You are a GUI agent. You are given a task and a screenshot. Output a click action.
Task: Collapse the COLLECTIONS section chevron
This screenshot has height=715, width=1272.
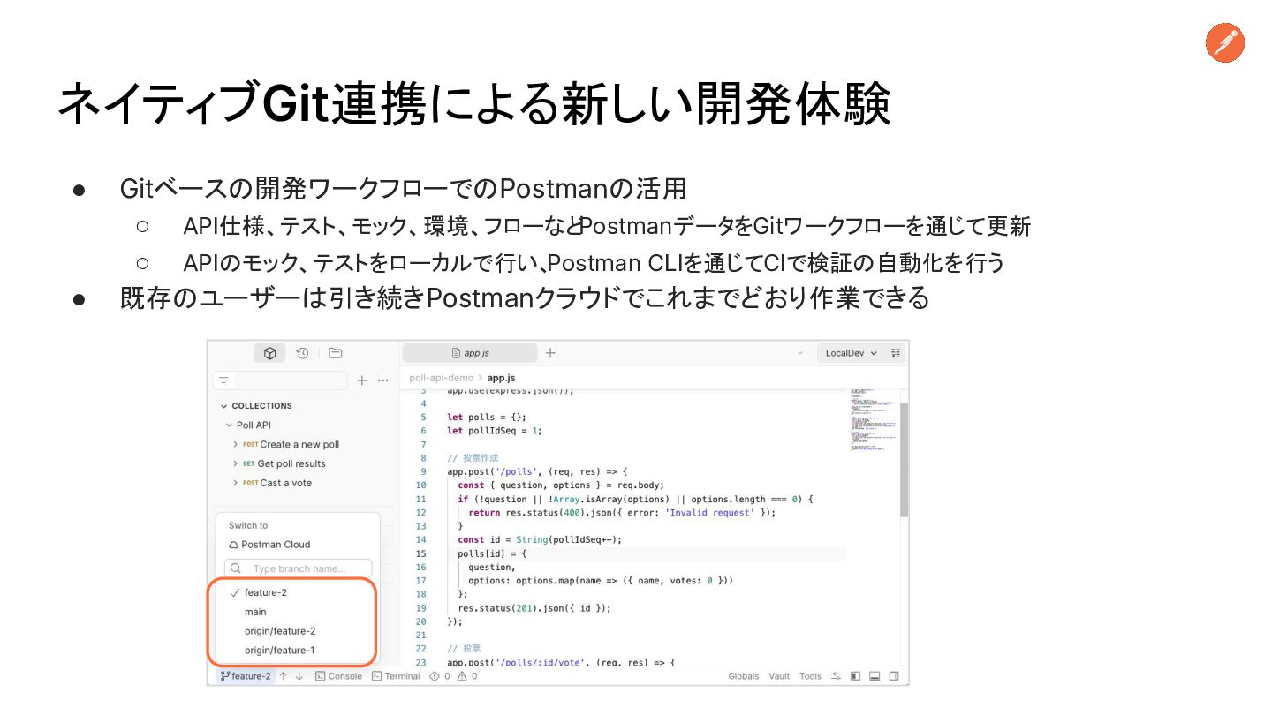[x=223, y=406]
